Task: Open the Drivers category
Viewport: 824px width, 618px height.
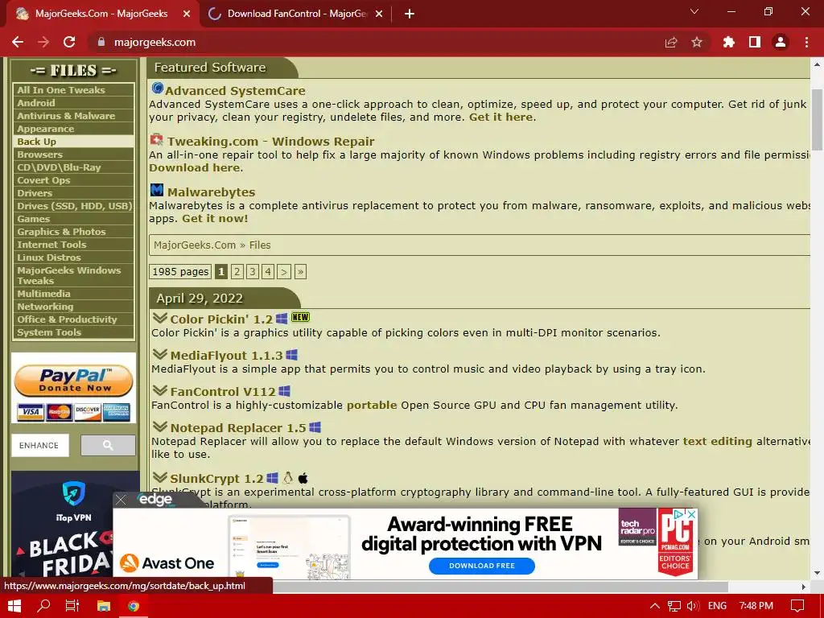Action: click(73, 193)
